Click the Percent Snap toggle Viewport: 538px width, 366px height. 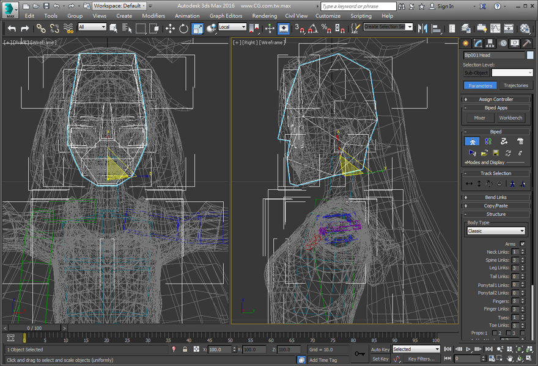click(326, 29)
